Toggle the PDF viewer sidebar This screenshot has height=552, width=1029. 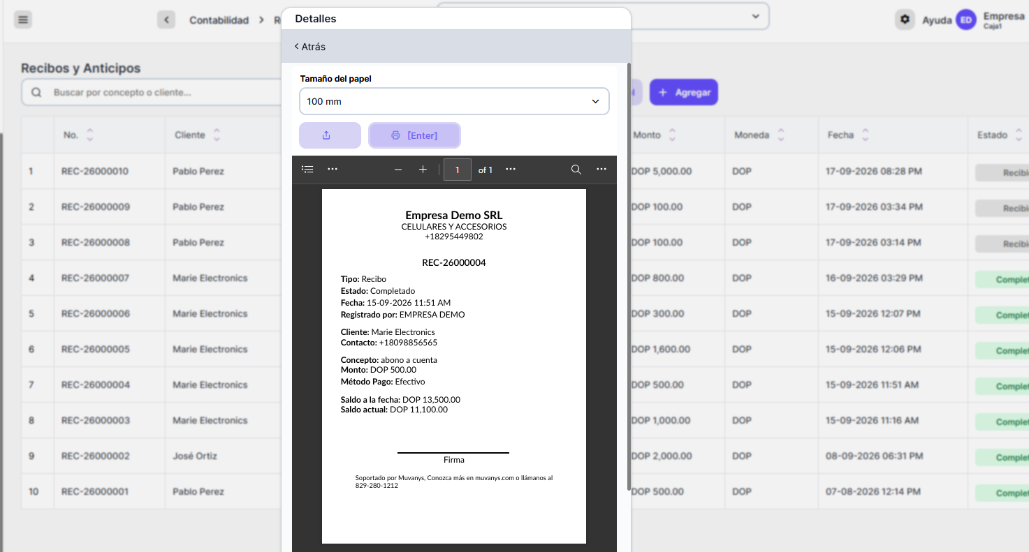pos(307,170)
